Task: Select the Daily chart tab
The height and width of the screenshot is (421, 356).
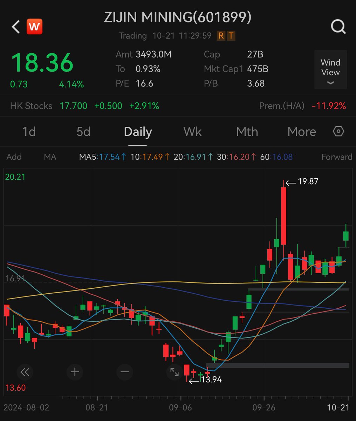Action: tap(138, 132)
